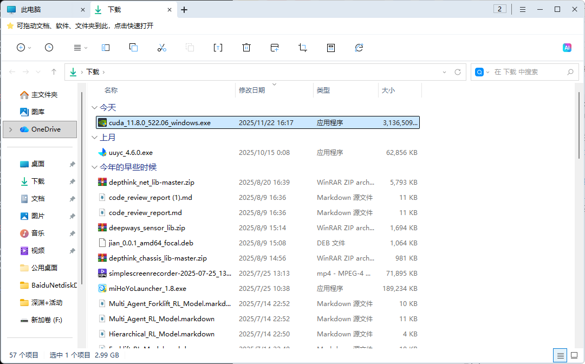Viewport: 585px width, 364px height.
Task: Toggle the preview pane icon
Action: click(x=106, y=48)
